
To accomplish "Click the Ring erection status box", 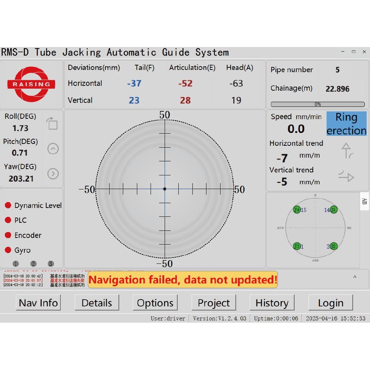I will point(346,124).
